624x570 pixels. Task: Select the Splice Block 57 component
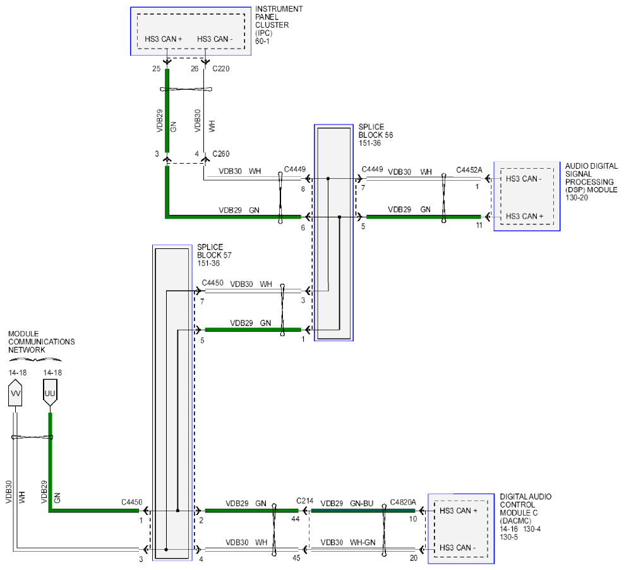pos(172,403)
